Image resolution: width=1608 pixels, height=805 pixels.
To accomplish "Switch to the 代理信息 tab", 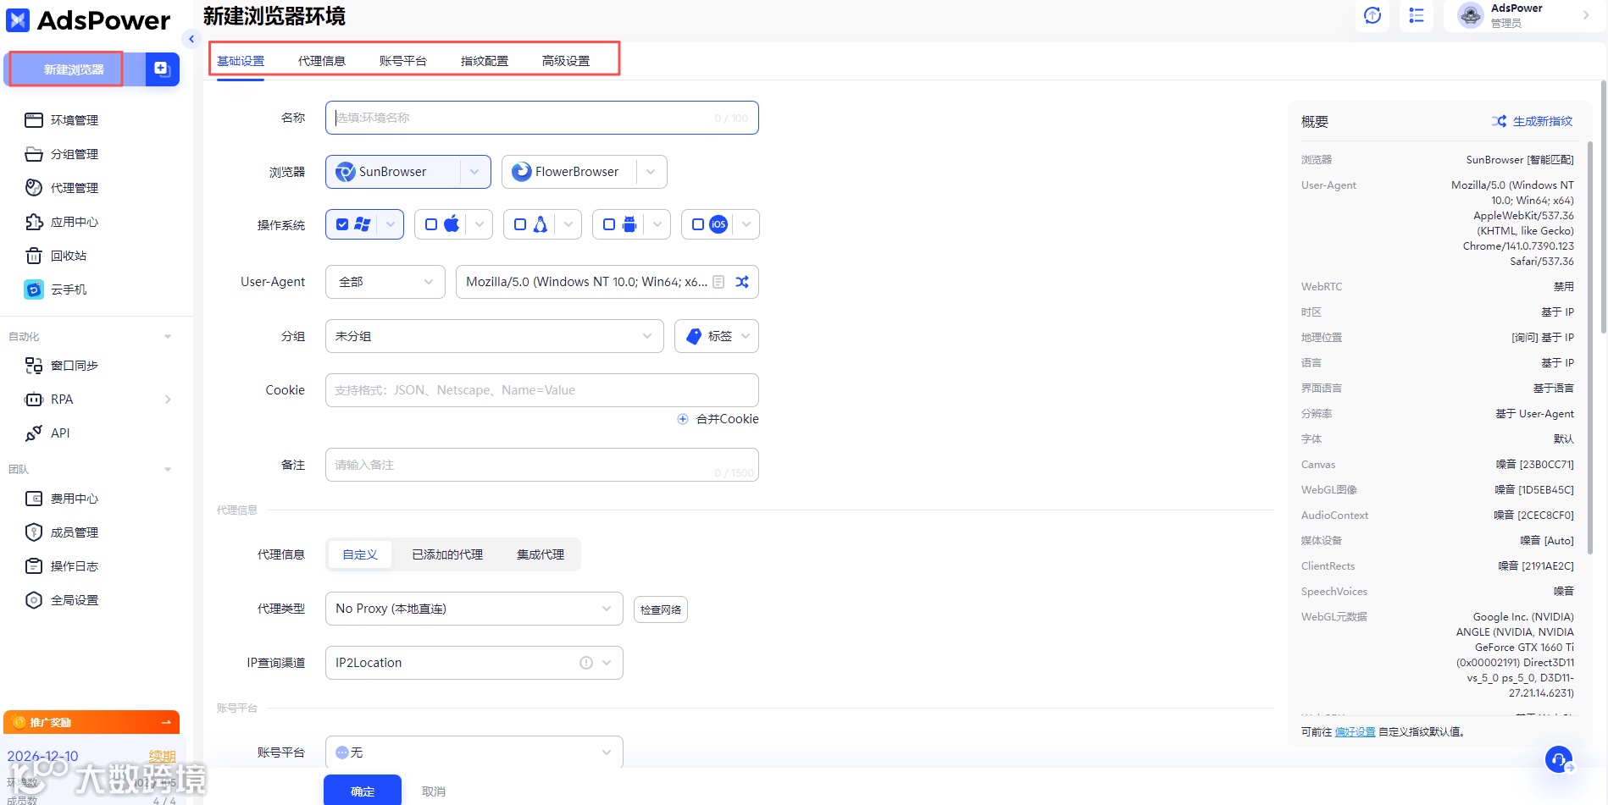I will [322, 61].
